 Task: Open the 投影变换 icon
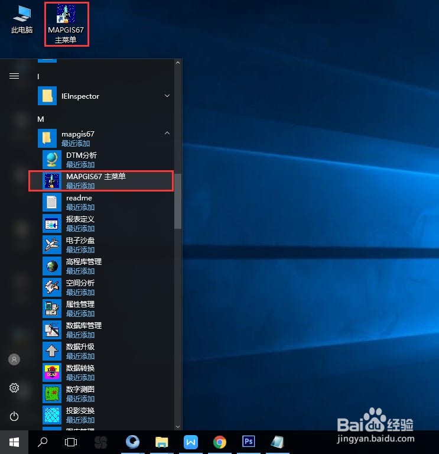tap(52, 415)
